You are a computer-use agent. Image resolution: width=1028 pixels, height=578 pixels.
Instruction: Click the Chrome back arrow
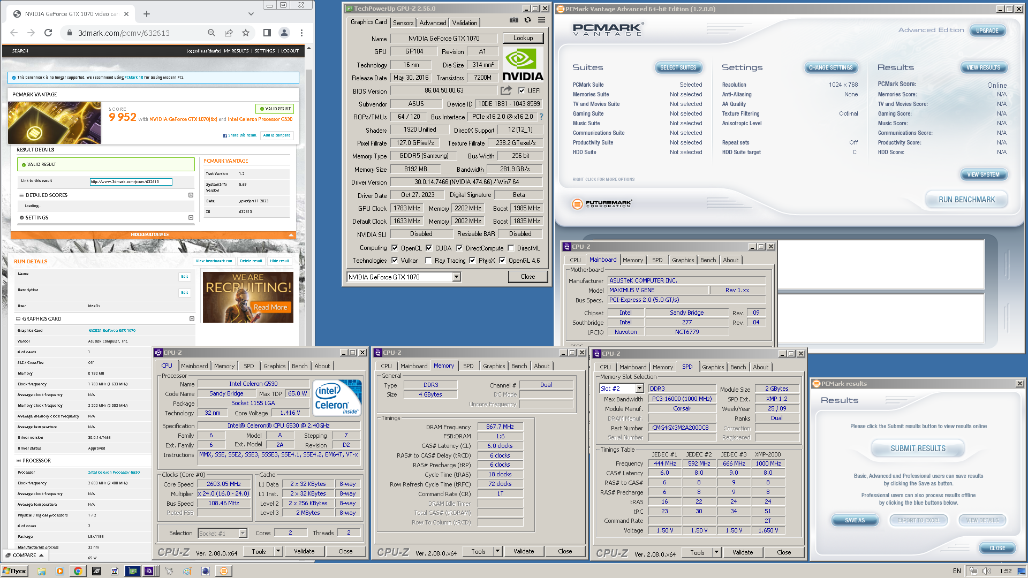(14, 33)
